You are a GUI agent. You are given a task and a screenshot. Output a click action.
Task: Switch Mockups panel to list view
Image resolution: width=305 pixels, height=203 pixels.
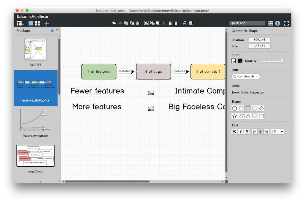point(57,31)
